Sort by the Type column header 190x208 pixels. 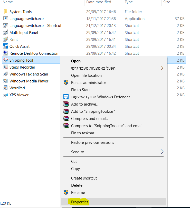(x=129, y=2)
